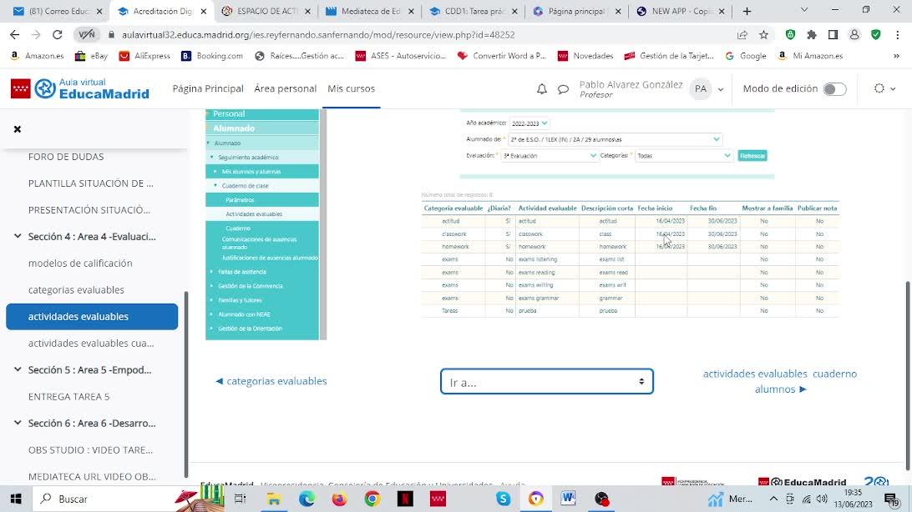Open the green padlock shield extension
This screenshot has width=912, height=512.
click(790, 35)
